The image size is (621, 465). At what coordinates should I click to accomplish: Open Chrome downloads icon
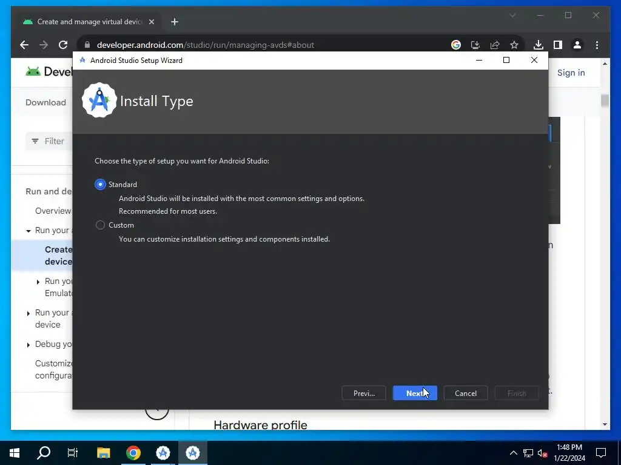(x=539, y=45)
